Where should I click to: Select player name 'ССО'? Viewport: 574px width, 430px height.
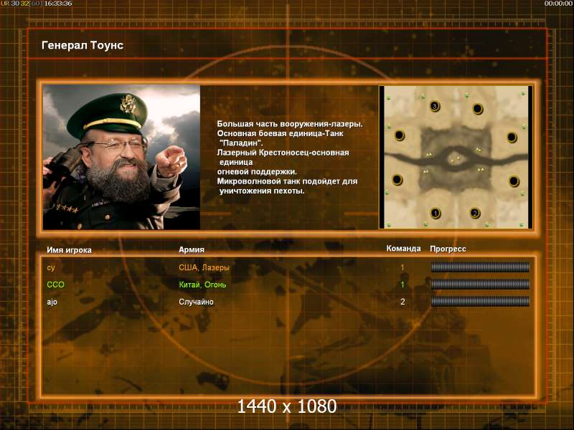56,285
